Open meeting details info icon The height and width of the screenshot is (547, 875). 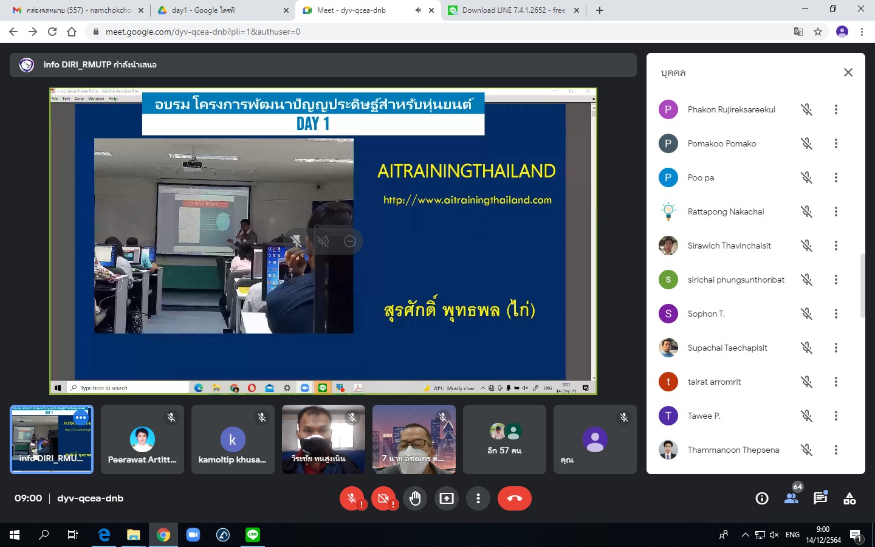tap(762, 498)
